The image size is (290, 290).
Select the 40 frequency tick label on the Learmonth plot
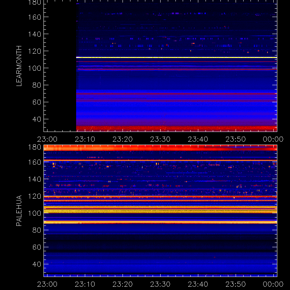coord(37,119)
